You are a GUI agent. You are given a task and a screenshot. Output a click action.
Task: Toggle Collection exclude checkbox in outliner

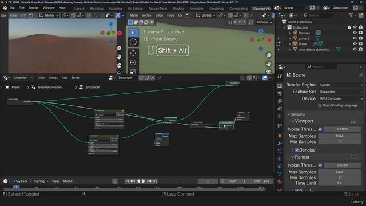[349, 27]
